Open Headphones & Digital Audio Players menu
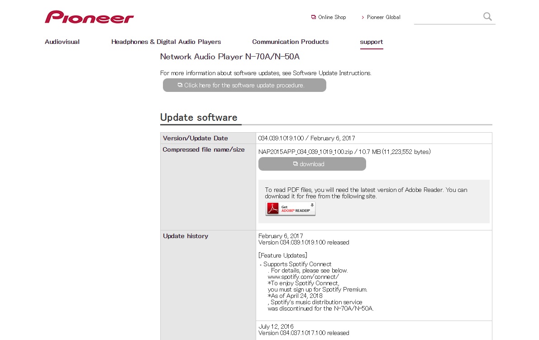Screen dimensions: 539x340 (x=166, y=42)
